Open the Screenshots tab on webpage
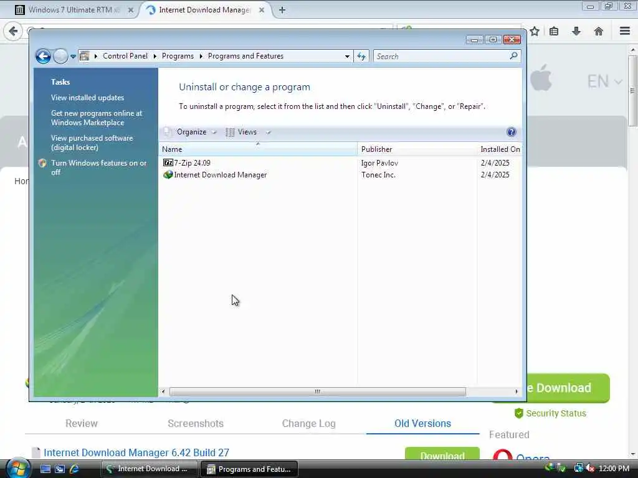The image size is (638, 478). (x=196, y=423)
